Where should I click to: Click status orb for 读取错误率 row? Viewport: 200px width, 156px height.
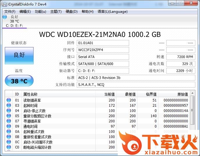click(9, 100)
